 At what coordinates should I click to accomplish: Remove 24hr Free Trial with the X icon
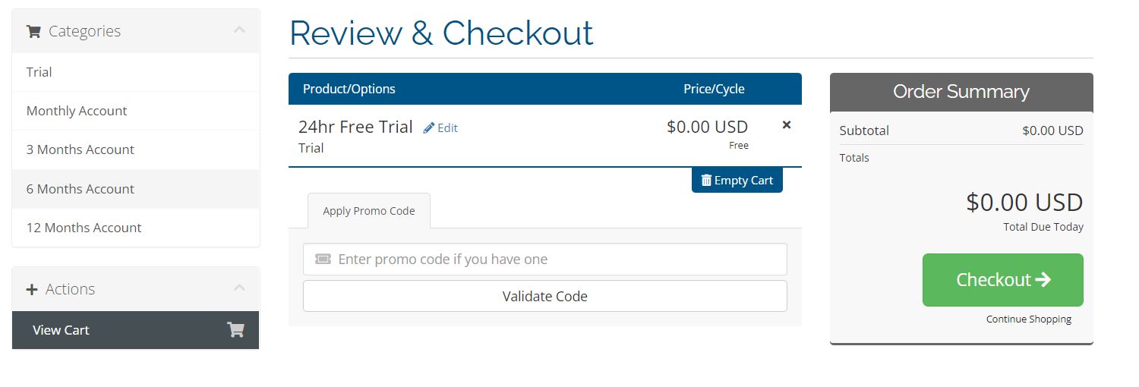787,124
